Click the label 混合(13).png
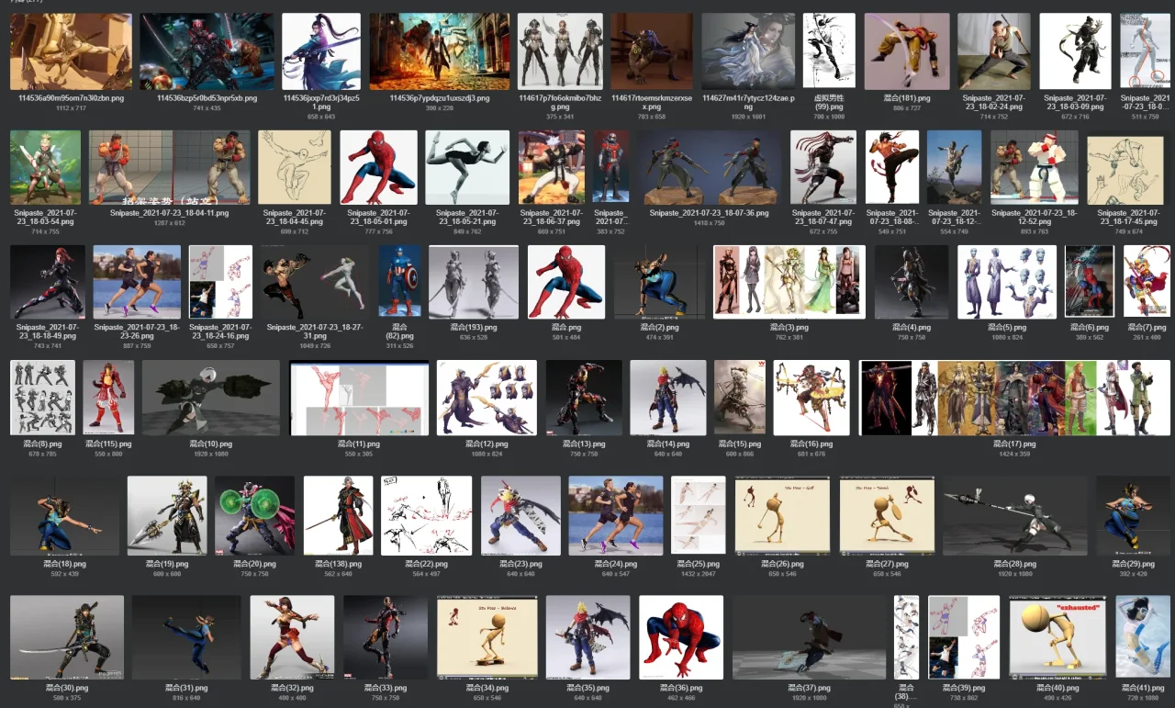The height and width of the screenshot is (708, 1175). coord(584,444)
